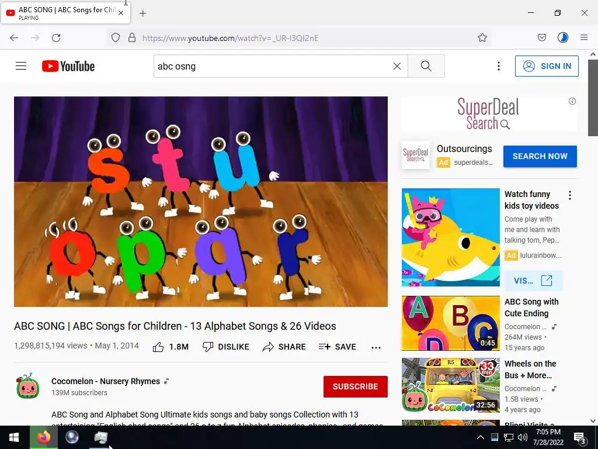The width and height of the screenshot is (598, 449).
Task: Open a new tab with plus button
Action: point(142,13)
